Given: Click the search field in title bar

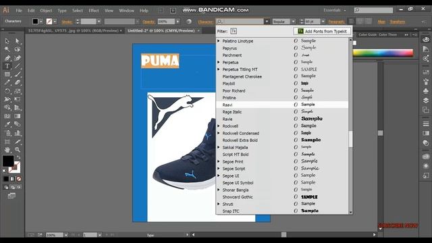Looking at the screenshot, I should pos(373,10).
